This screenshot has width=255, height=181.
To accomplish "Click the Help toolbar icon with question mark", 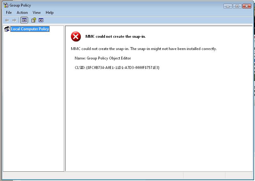I will [34, 20].
